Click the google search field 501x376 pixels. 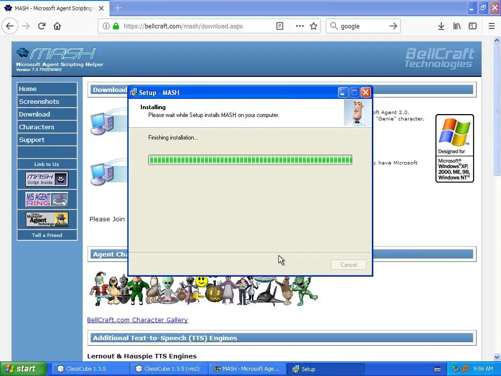(363, 26)
